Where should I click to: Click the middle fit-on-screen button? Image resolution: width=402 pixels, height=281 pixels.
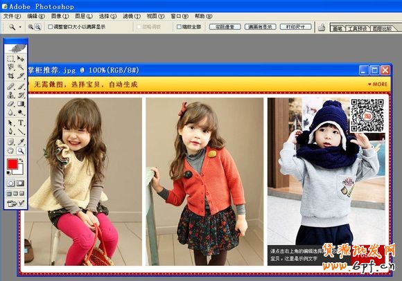tap(260, 26)
